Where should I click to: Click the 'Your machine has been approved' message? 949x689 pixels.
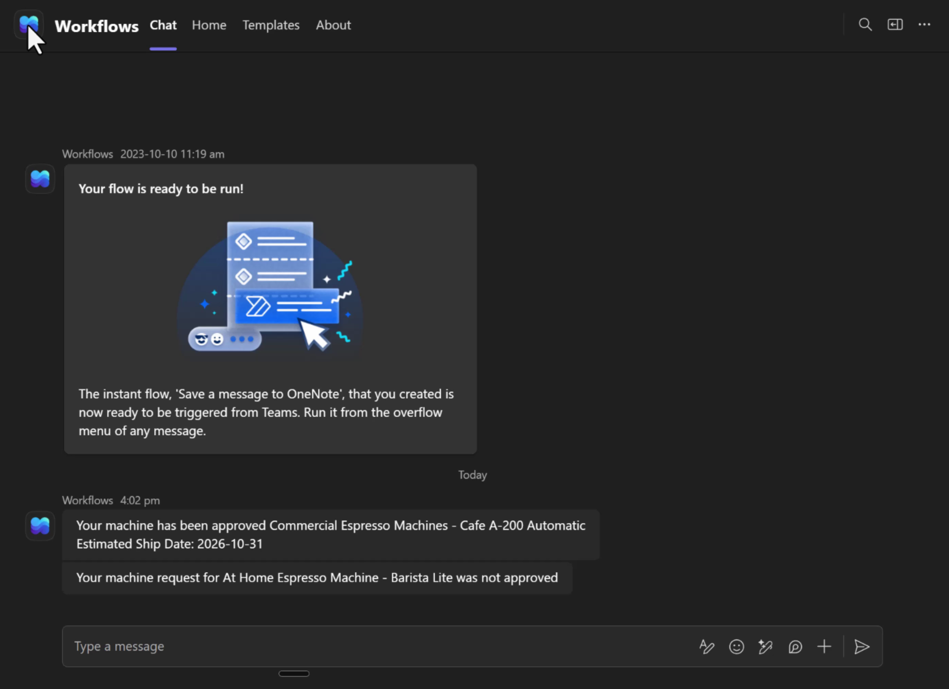(331, 534)
